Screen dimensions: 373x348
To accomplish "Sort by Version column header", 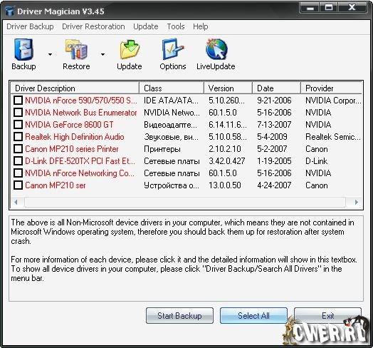I will (228, 88).
